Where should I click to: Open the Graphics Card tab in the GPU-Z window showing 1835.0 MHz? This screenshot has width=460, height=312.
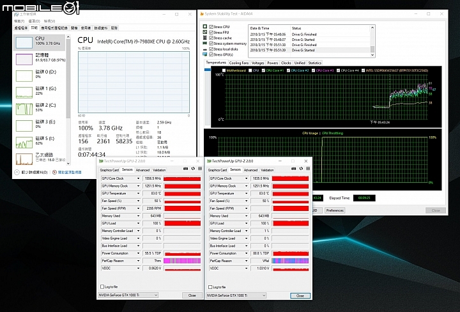point(217,170)
